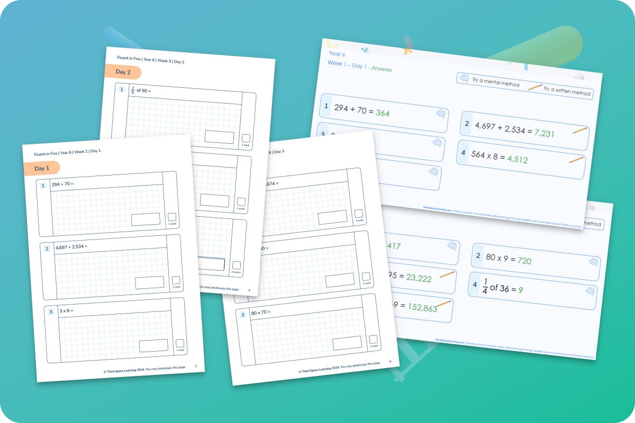Click the 1 mark box for 2/5 of 90

[x=245, y=138]
